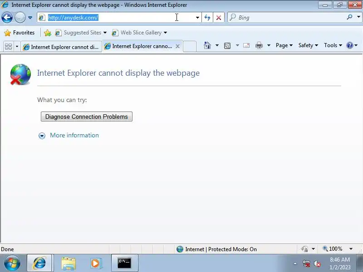363x272 pixels.
Task: Switch to first Internet Explorer cannot di... tab
Action: pyautogui.click(x=61, y=47)
